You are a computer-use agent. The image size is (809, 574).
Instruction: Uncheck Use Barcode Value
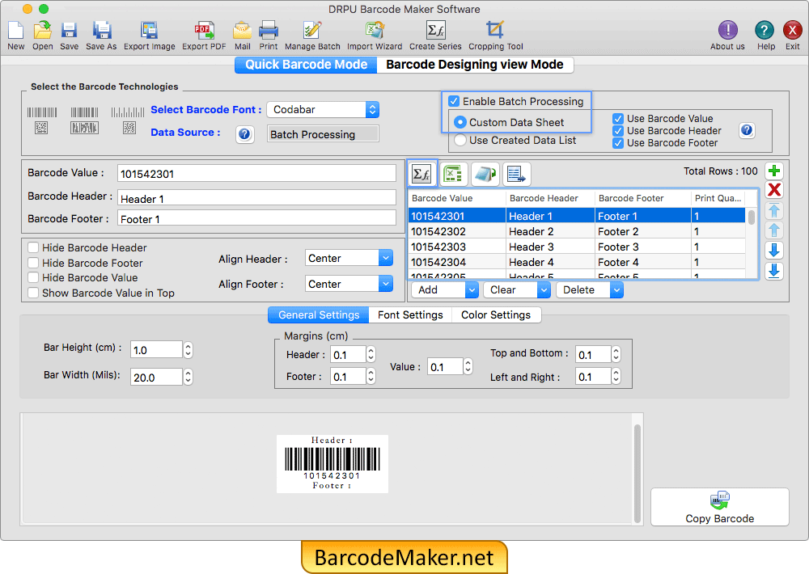pyautogui.click(x=618, y=119)
